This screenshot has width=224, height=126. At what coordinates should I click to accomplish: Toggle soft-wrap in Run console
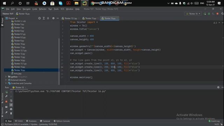coord(11,101)
